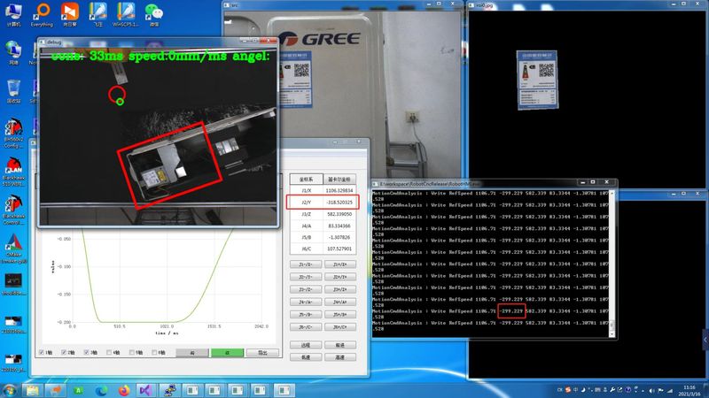Toggle the axis 3 checkbox under the chart
Viewport: 709px width, 398px height.
(x=91, y=352)
